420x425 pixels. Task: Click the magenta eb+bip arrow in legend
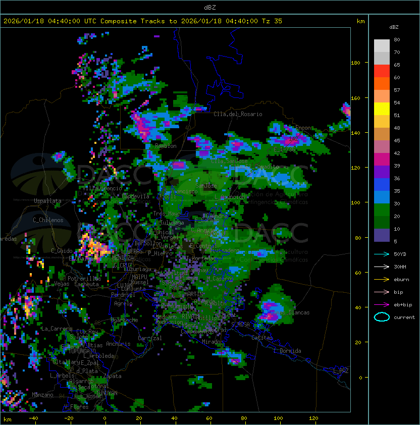tap(382, 305)
